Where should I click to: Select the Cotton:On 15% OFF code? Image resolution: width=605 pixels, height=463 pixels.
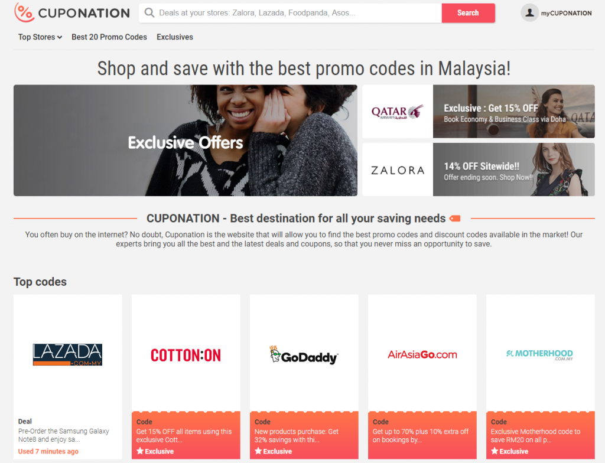[186, 435]
